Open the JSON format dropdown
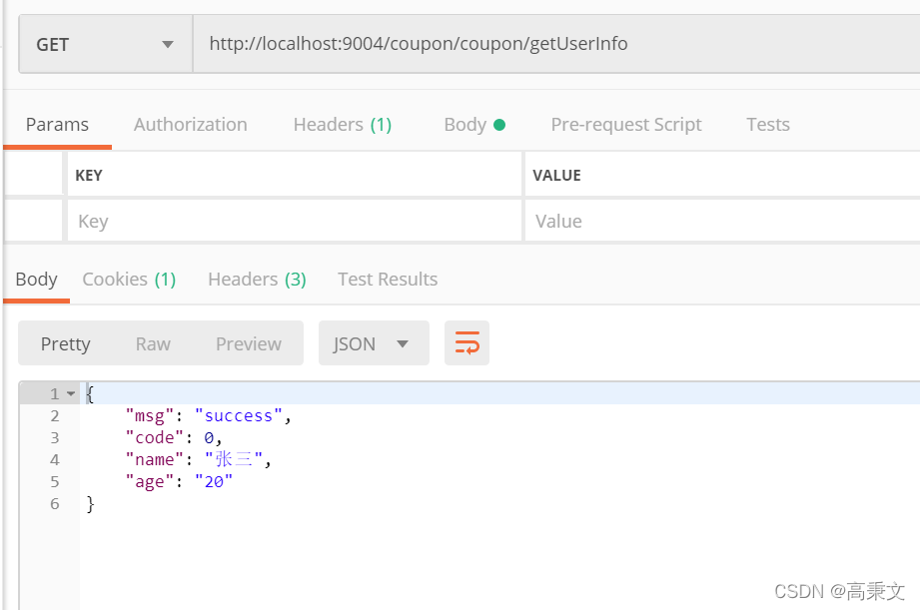This screenshot has width=920, height=610. 374,343
